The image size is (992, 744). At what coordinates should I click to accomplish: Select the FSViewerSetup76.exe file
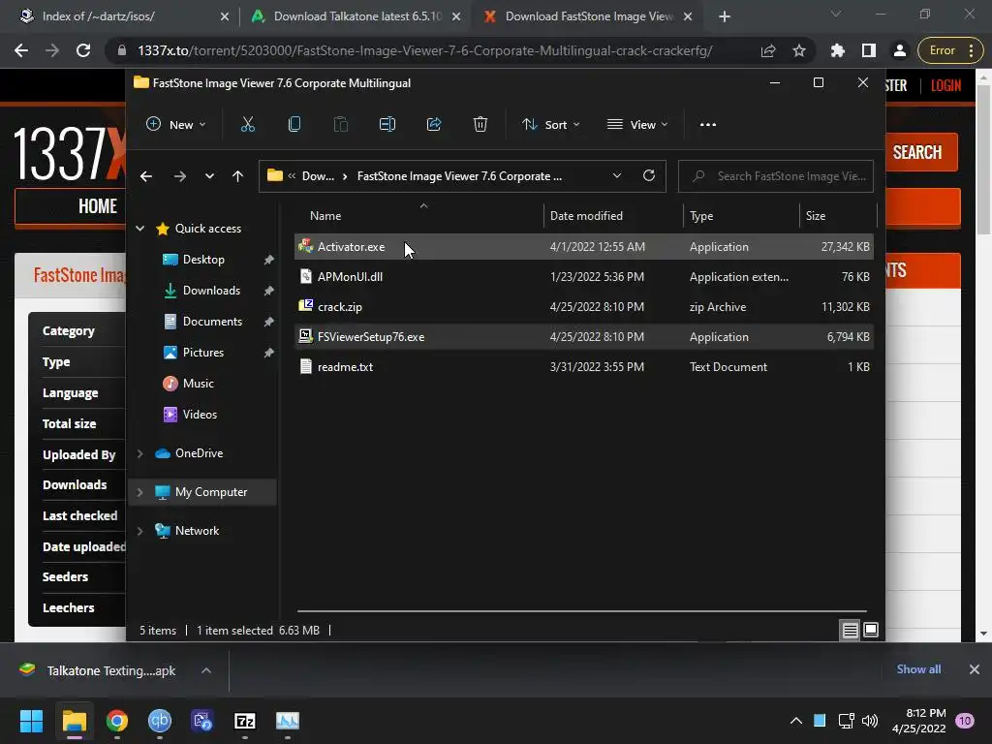[584, 336]
